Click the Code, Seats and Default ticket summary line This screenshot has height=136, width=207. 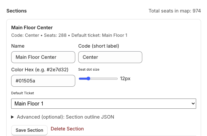pyautogui.click(x=69, y=35)
